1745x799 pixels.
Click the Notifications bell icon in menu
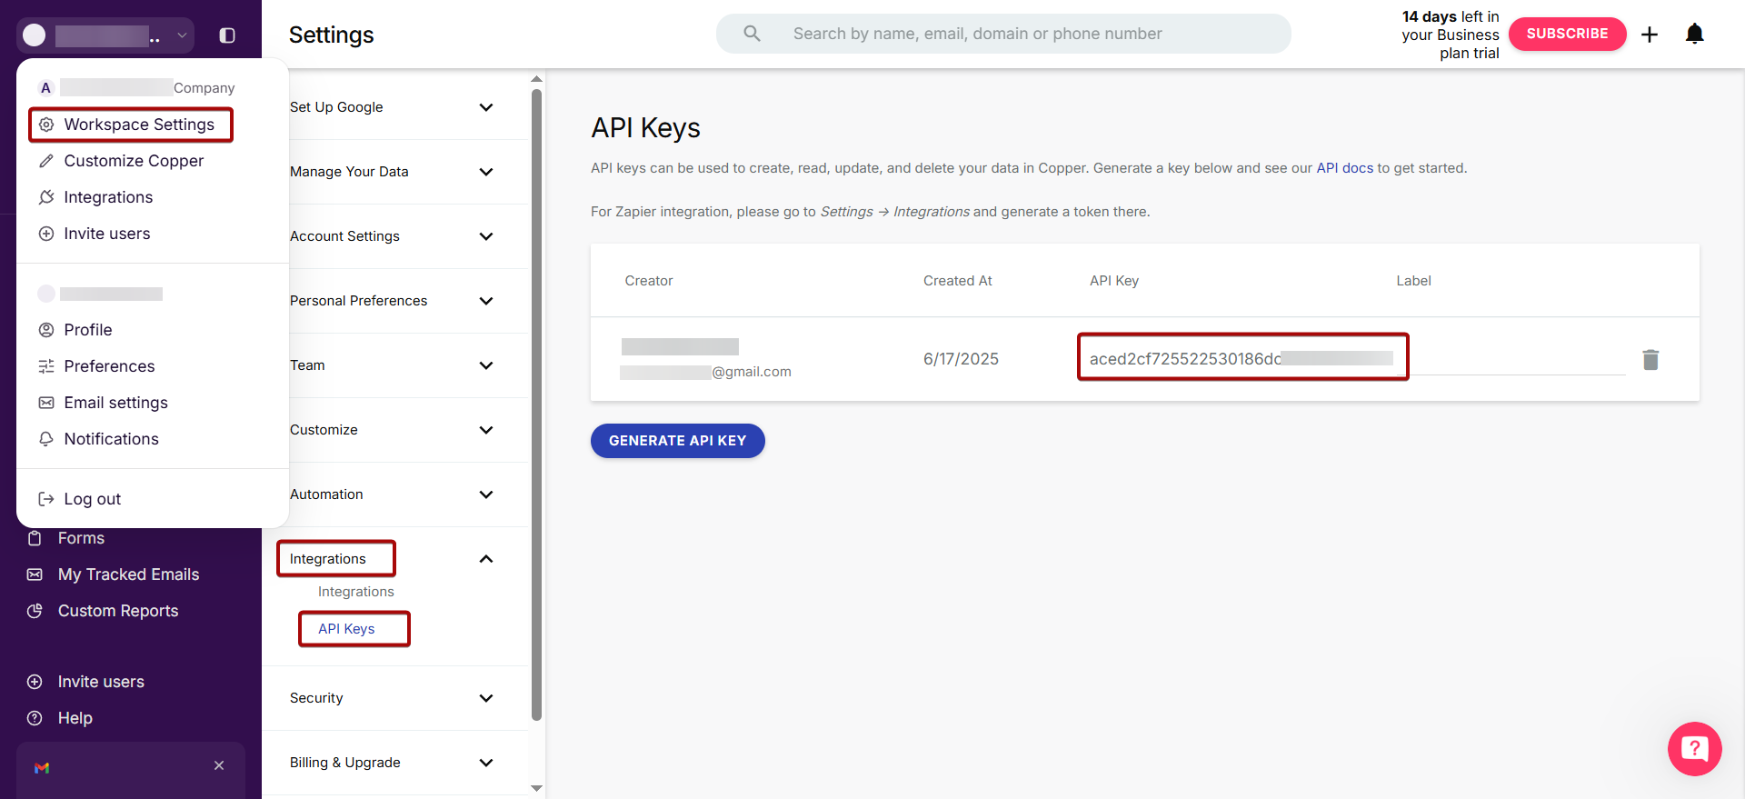[46, 439]
